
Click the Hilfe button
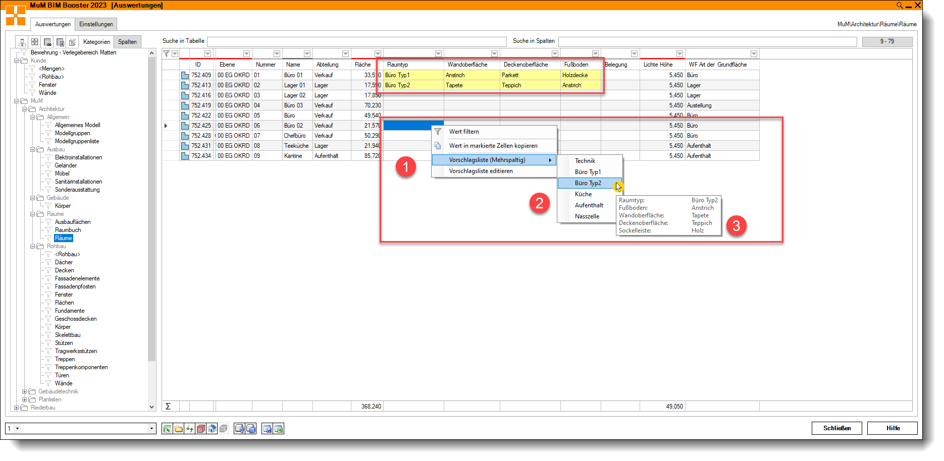[892, 428]
